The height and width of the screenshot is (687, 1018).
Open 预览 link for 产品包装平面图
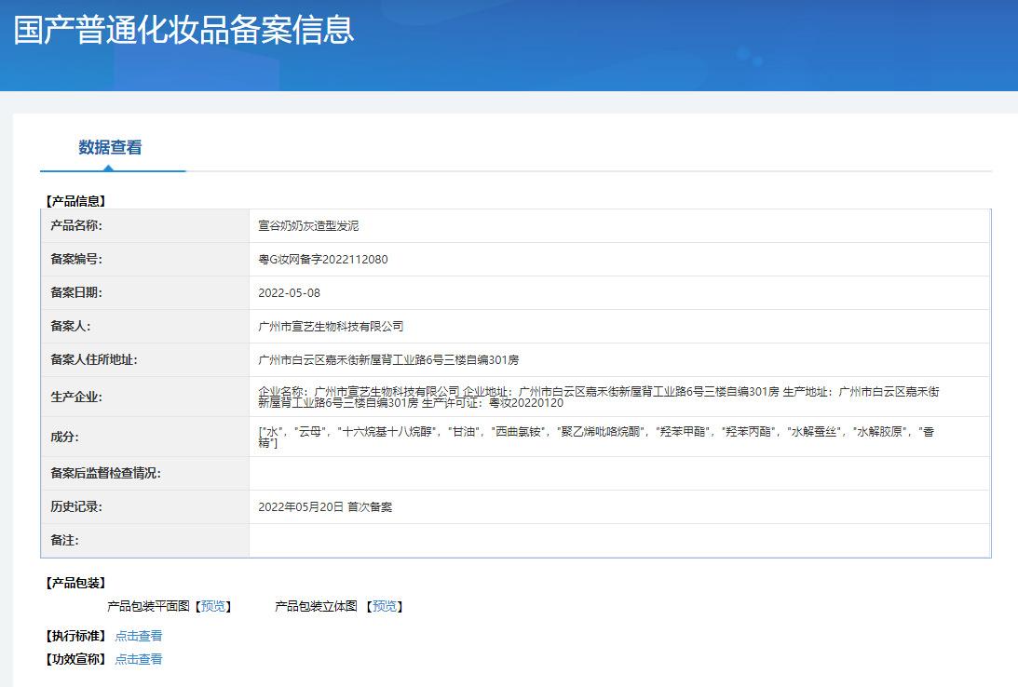click(x=213, y=606)
